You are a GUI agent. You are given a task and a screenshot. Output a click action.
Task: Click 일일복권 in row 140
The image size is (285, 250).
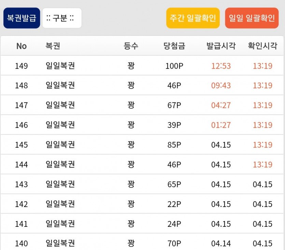(x=60, y=243)
